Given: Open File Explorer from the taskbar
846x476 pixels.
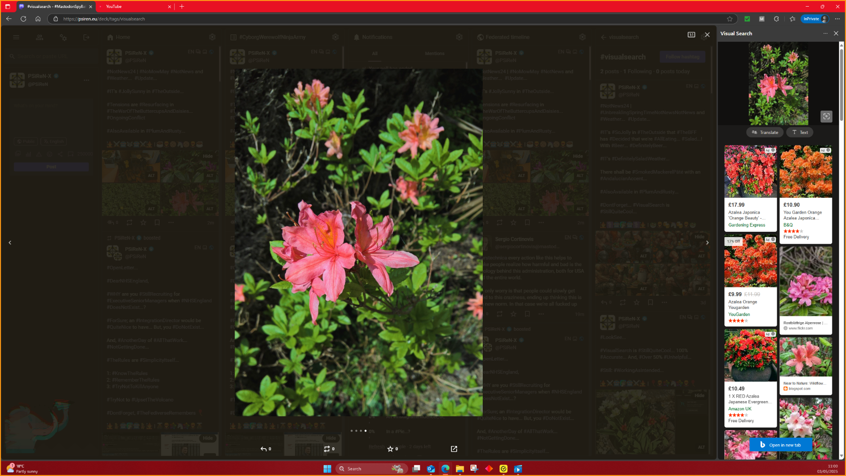Looking at the screenshot, I should pos(460,469).
